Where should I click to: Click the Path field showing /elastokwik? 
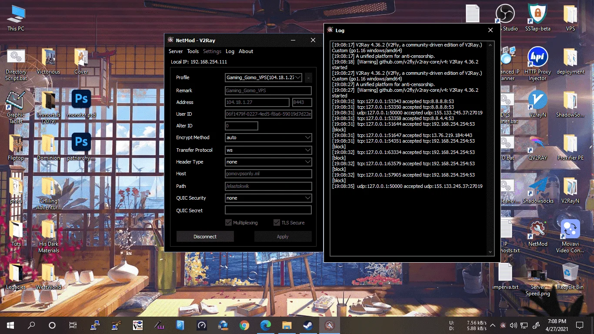(268, 186)
